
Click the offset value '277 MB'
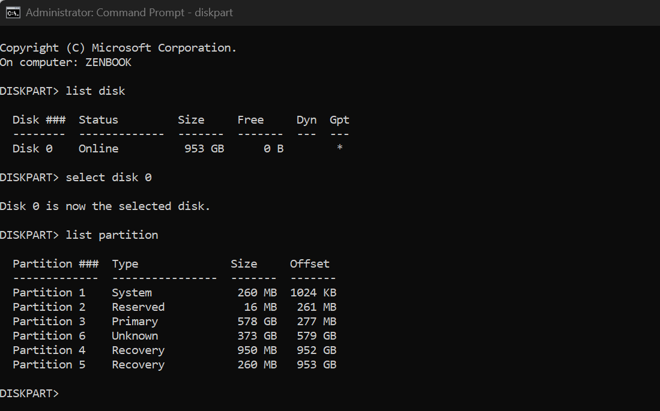316,322
